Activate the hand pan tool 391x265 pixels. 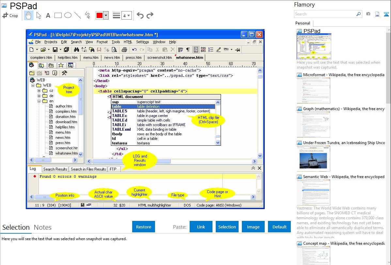(28, 15)
